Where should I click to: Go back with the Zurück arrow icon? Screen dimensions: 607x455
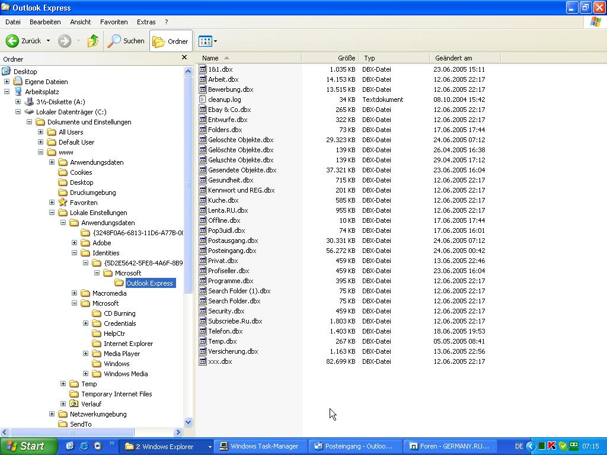tap(12, 41)
